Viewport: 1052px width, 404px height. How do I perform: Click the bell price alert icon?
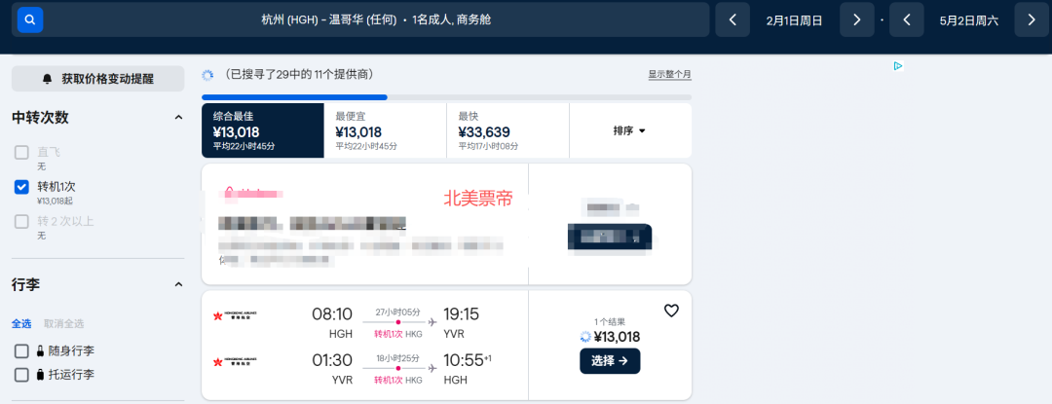pyautogui.click(x=47, y=79)
